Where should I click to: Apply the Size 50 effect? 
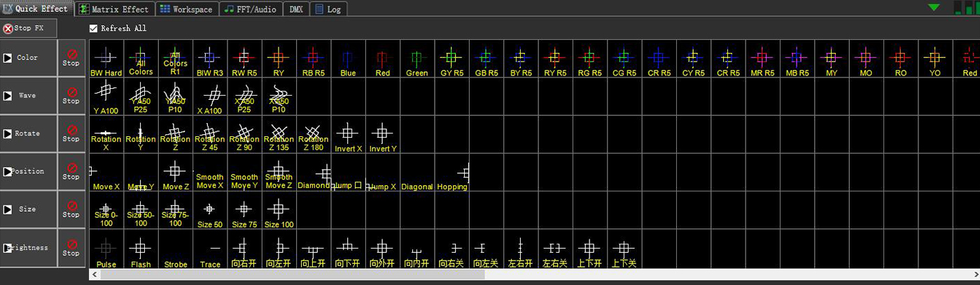point(210,210)
